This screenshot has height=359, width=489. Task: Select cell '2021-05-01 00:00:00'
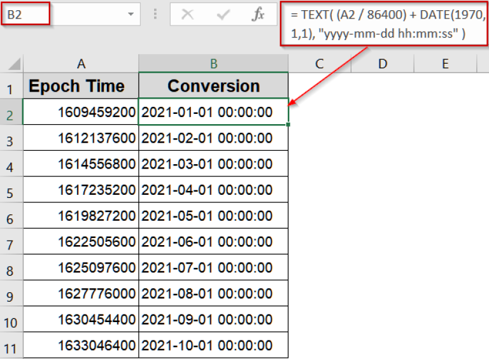click(214, 215)
